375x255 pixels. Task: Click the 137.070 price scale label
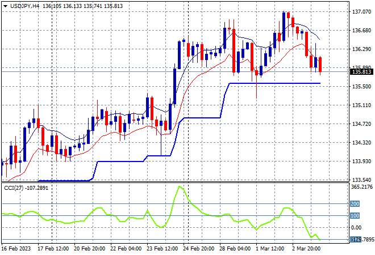[362, 12]
